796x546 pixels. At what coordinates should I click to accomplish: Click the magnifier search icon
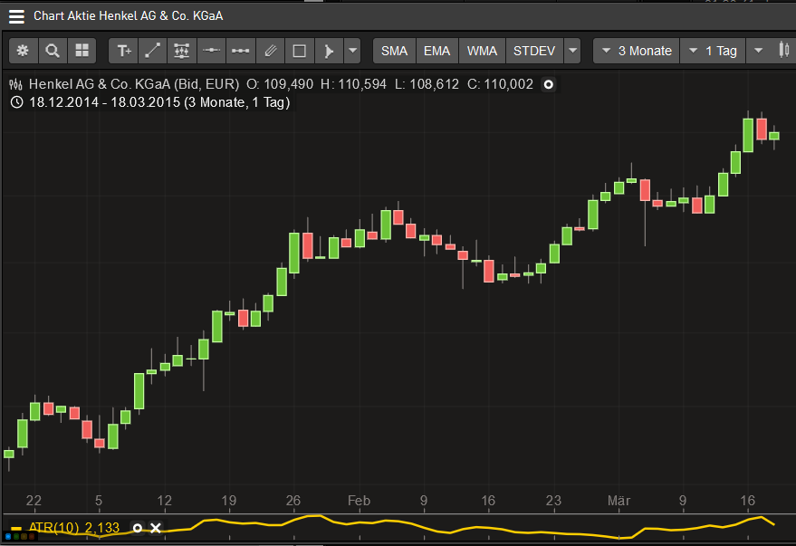53,51
